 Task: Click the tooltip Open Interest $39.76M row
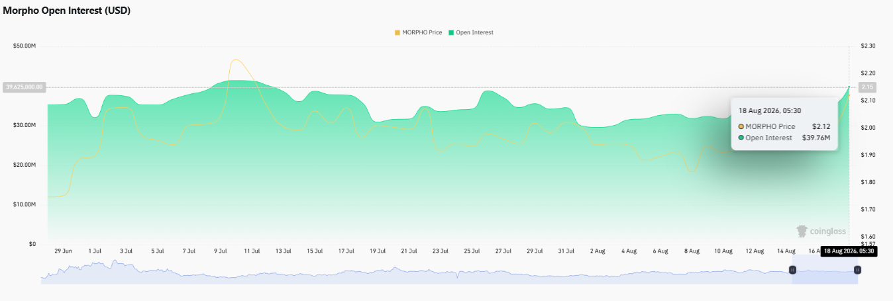(784, 138)
